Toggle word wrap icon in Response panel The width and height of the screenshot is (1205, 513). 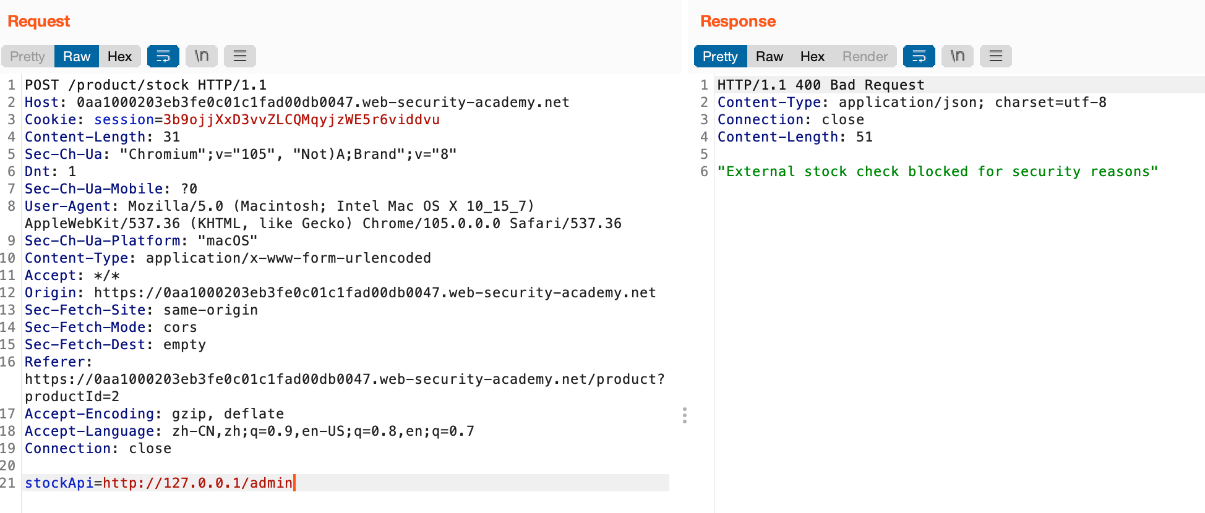(919, 56)
